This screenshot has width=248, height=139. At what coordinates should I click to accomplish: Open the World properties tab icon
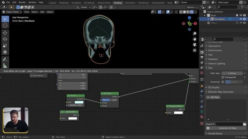202,73
